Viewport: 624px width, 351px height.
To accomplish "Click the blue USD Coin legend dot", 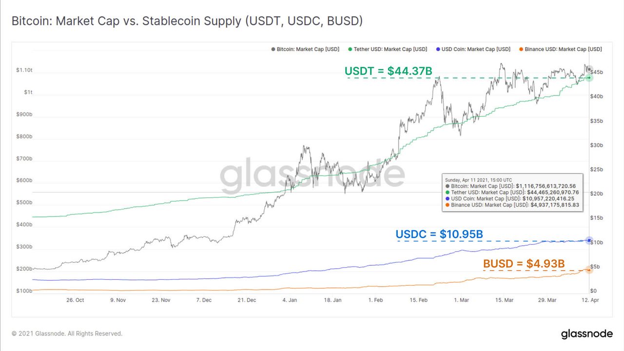I will click(x=438, y=49).
